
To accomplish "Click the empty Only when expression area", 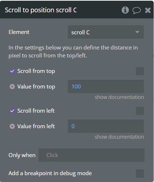I will click(103, 155).
